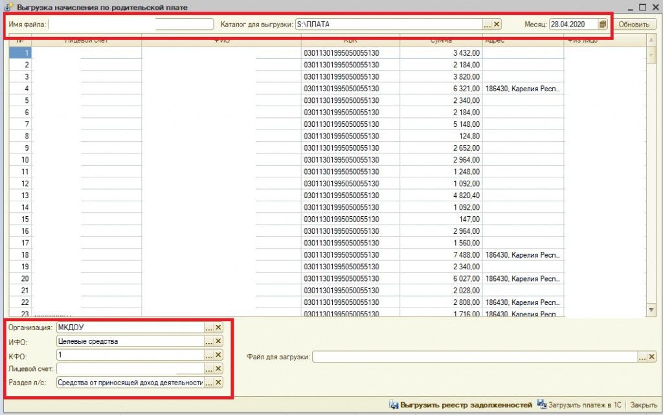Image resolution: width=663 pixels, height=415 pixels.
Task: Select sum cell 2 808,00
Action: [x=441, y=302]
